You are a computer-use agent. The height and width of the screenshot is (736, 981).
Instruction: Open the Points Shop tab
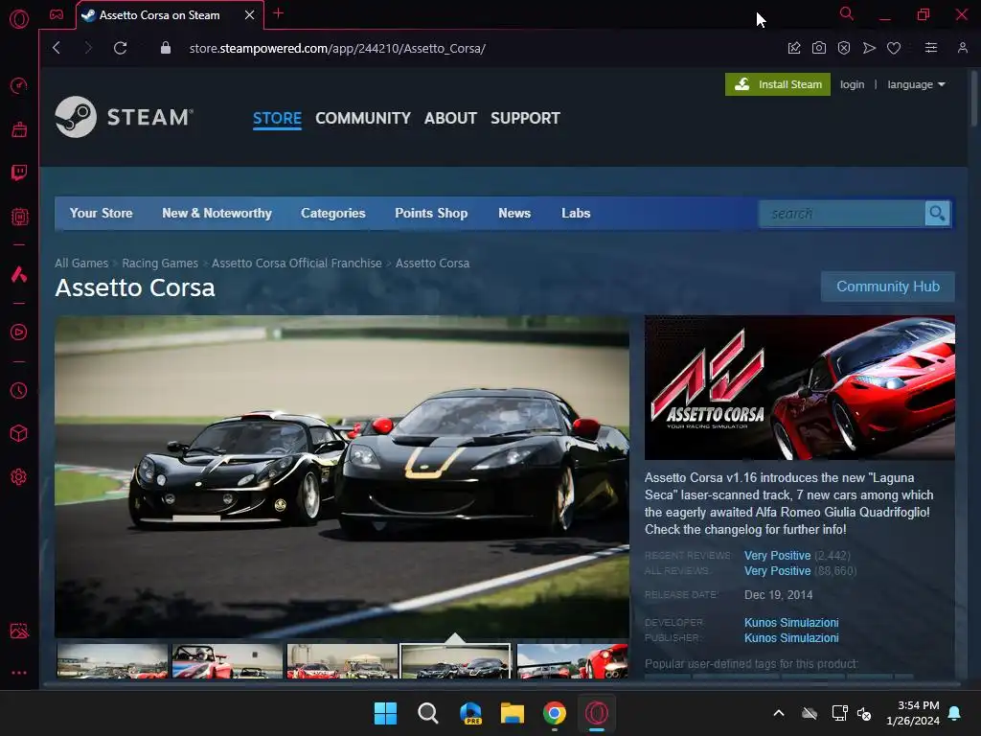coord(431,214)
